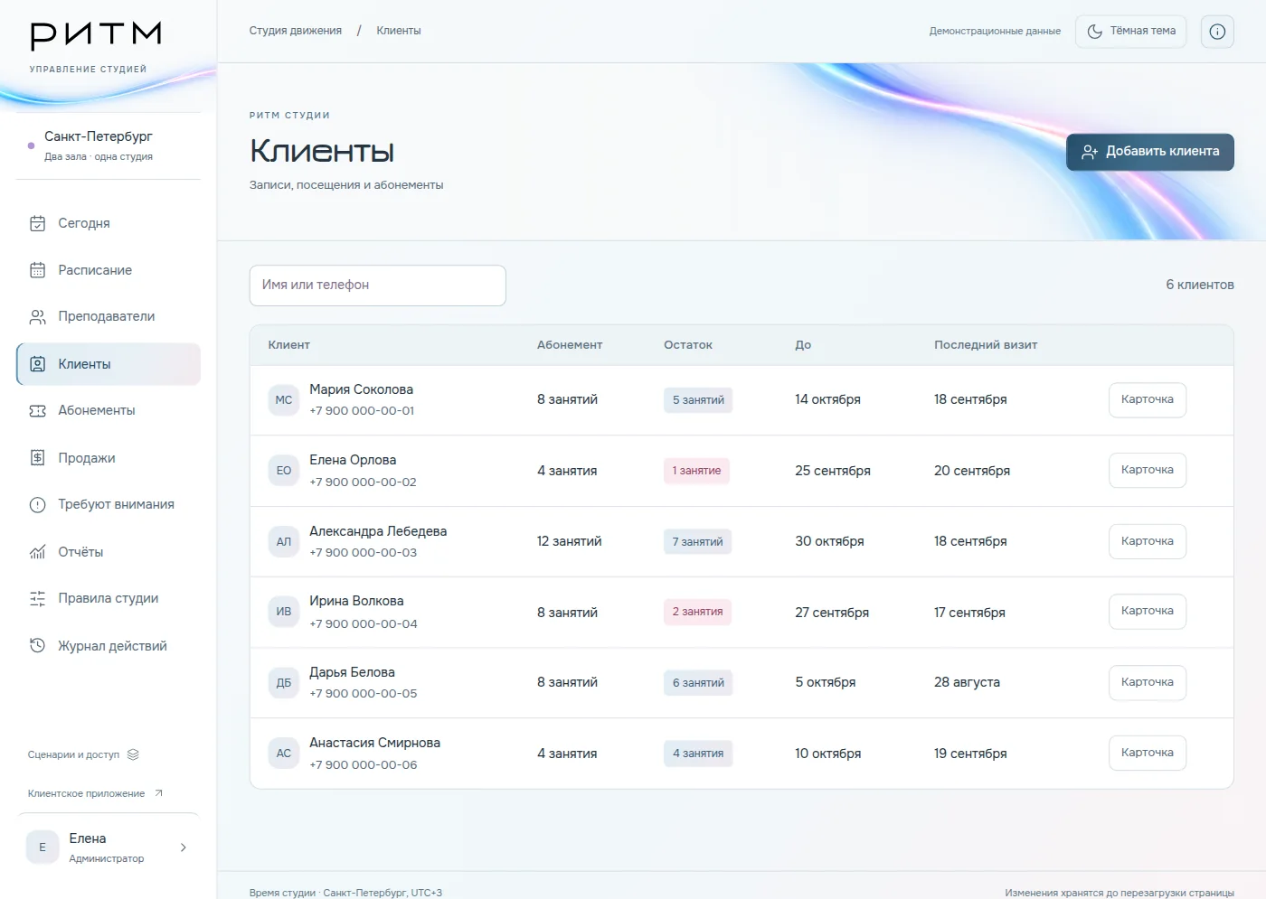The width and height of the screenshot is (1266, 899).
Task: Click Демонстрационные данные label
Action: click(x=995, y=32)
